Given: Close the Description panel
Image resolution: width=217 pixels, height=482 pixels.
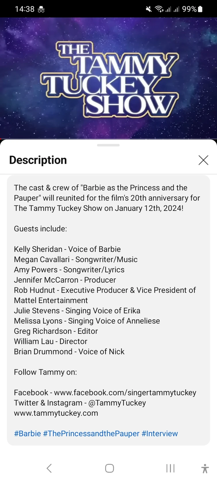Looking at the screenshot, I should [x=203, y=160].
